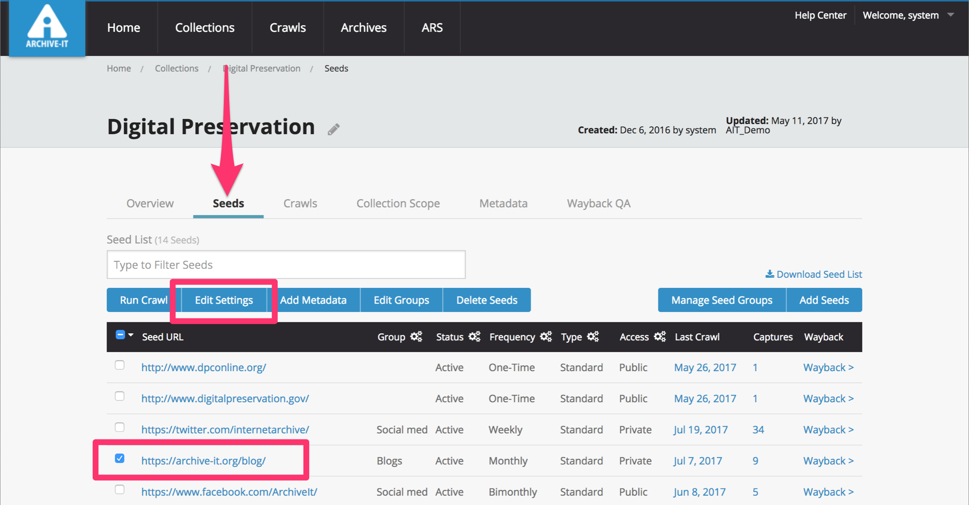
Task: Uncheck the archive-it.org/blog seed checkbox
Action: pyautogui.click(x=119, y=458)
